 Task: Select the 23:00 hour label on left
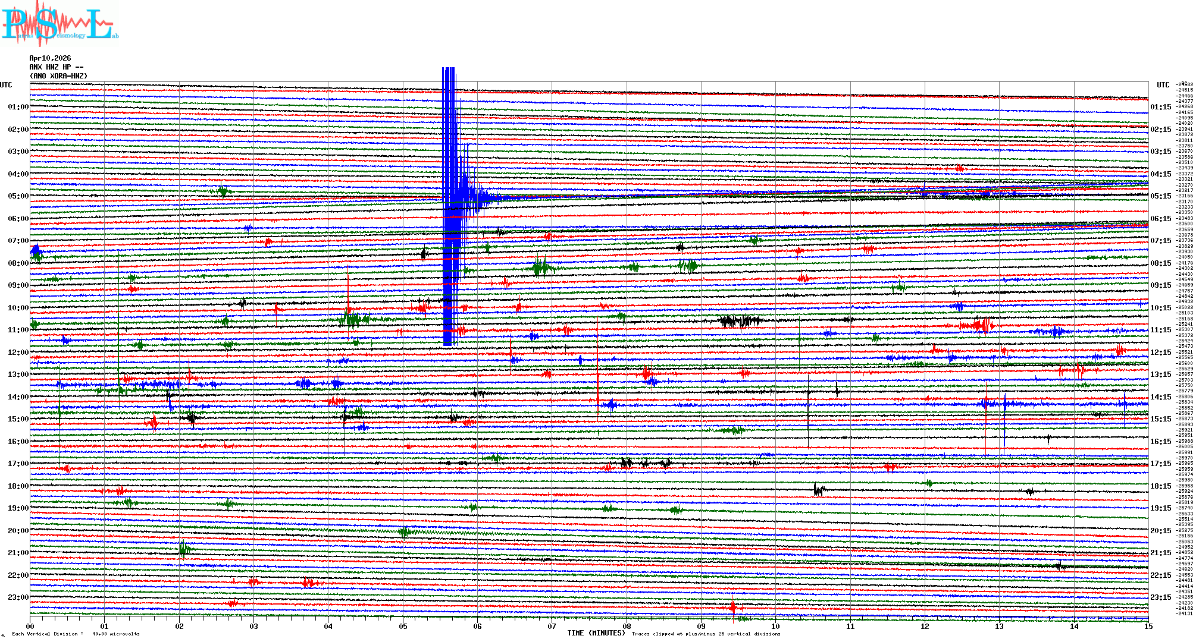tap(18, 597)
